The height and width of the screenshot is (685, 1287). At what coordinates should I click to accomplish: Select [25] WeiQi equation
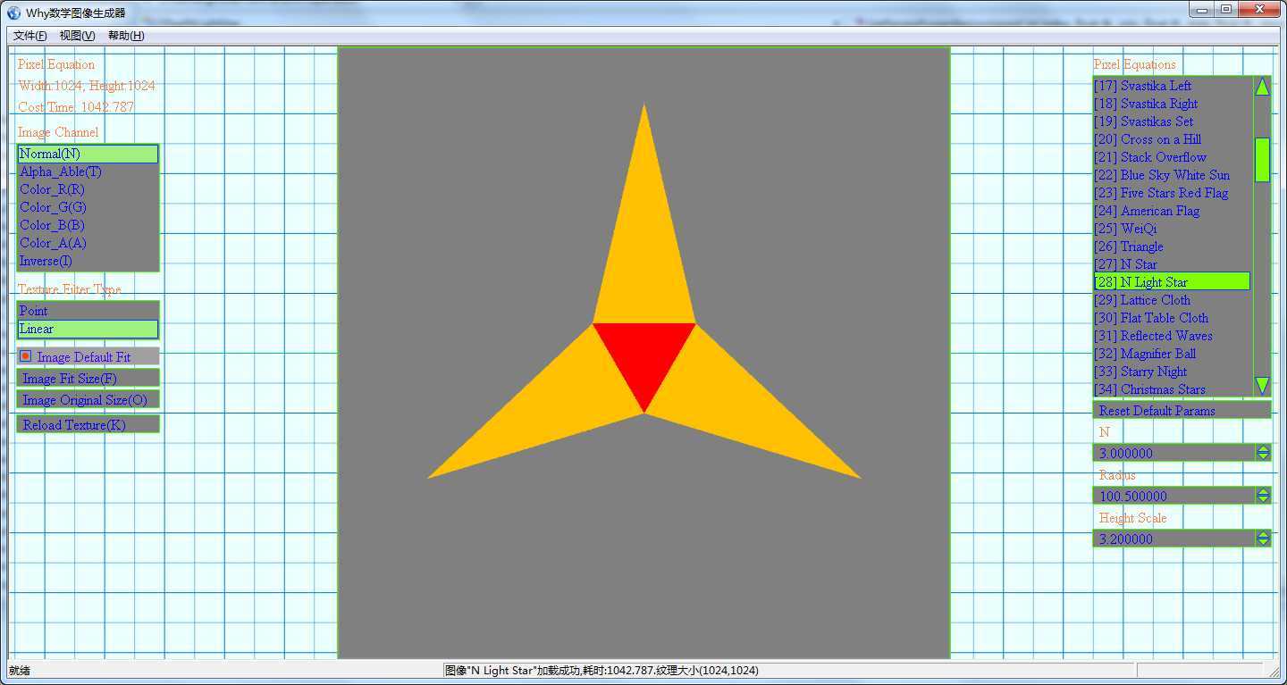(1172, 229)
